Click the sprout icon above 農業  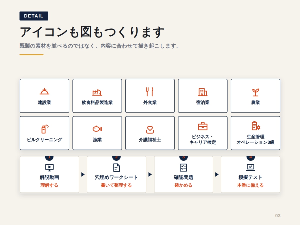(255, 92)
